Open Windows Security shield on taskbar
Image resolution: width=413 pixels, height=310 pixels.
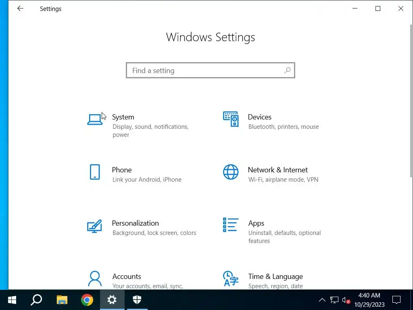coord(137,300)
